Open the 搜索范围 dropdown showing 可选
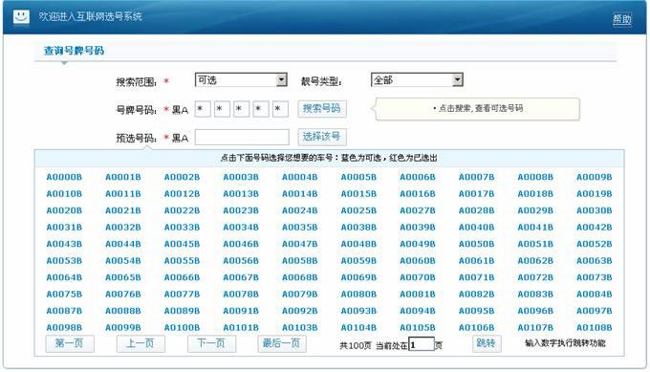The width and height of the screenshot is (650, 372). 241,79
